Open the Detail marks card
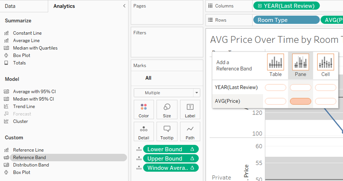 pyautogui.click(x=144, y=132)
